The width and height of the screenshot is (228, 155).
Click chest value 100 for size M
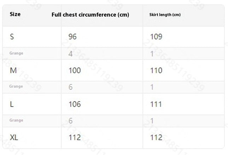pos(75,70)
